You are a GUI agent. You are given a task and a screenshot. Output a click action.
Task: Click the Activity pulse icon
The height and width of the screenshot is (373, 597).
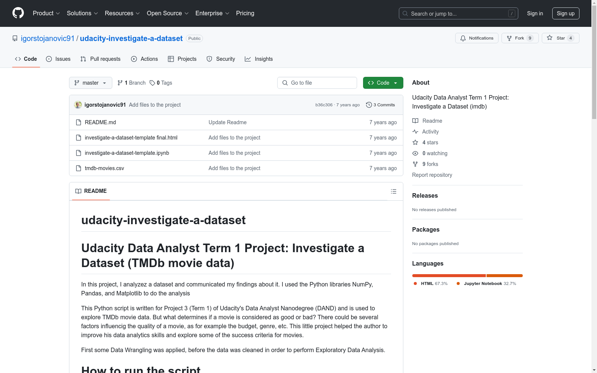click(415, 132)
